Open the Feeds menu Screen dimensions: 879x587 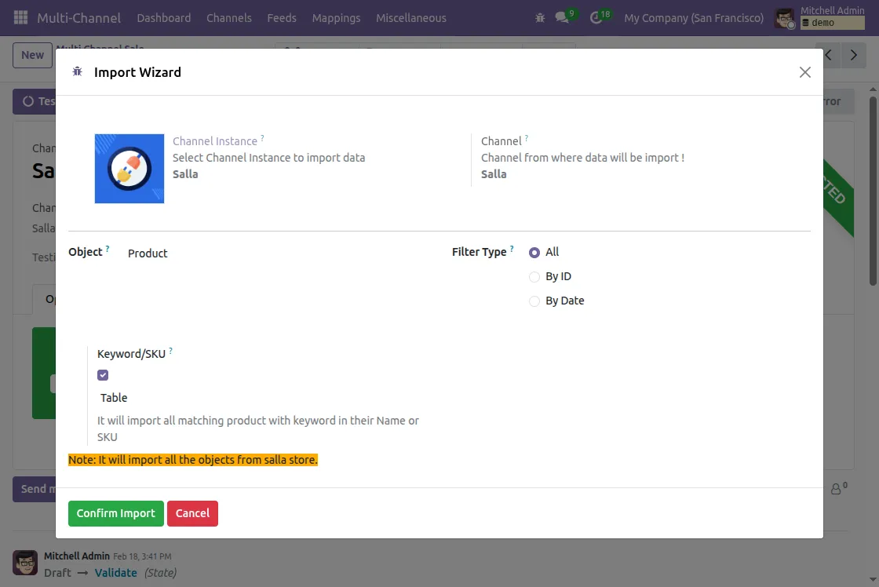click(x=282, y=18)
